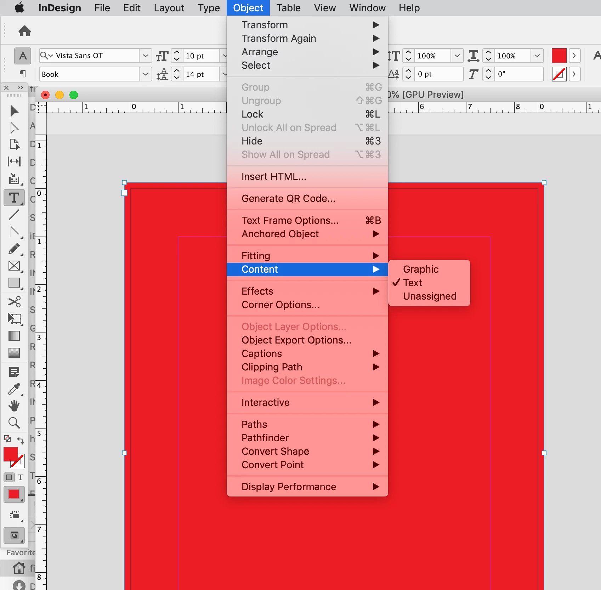The image size is (601, 590).
Task: Open Vista Sans OT font dropdown
Action: coord(145,56)
